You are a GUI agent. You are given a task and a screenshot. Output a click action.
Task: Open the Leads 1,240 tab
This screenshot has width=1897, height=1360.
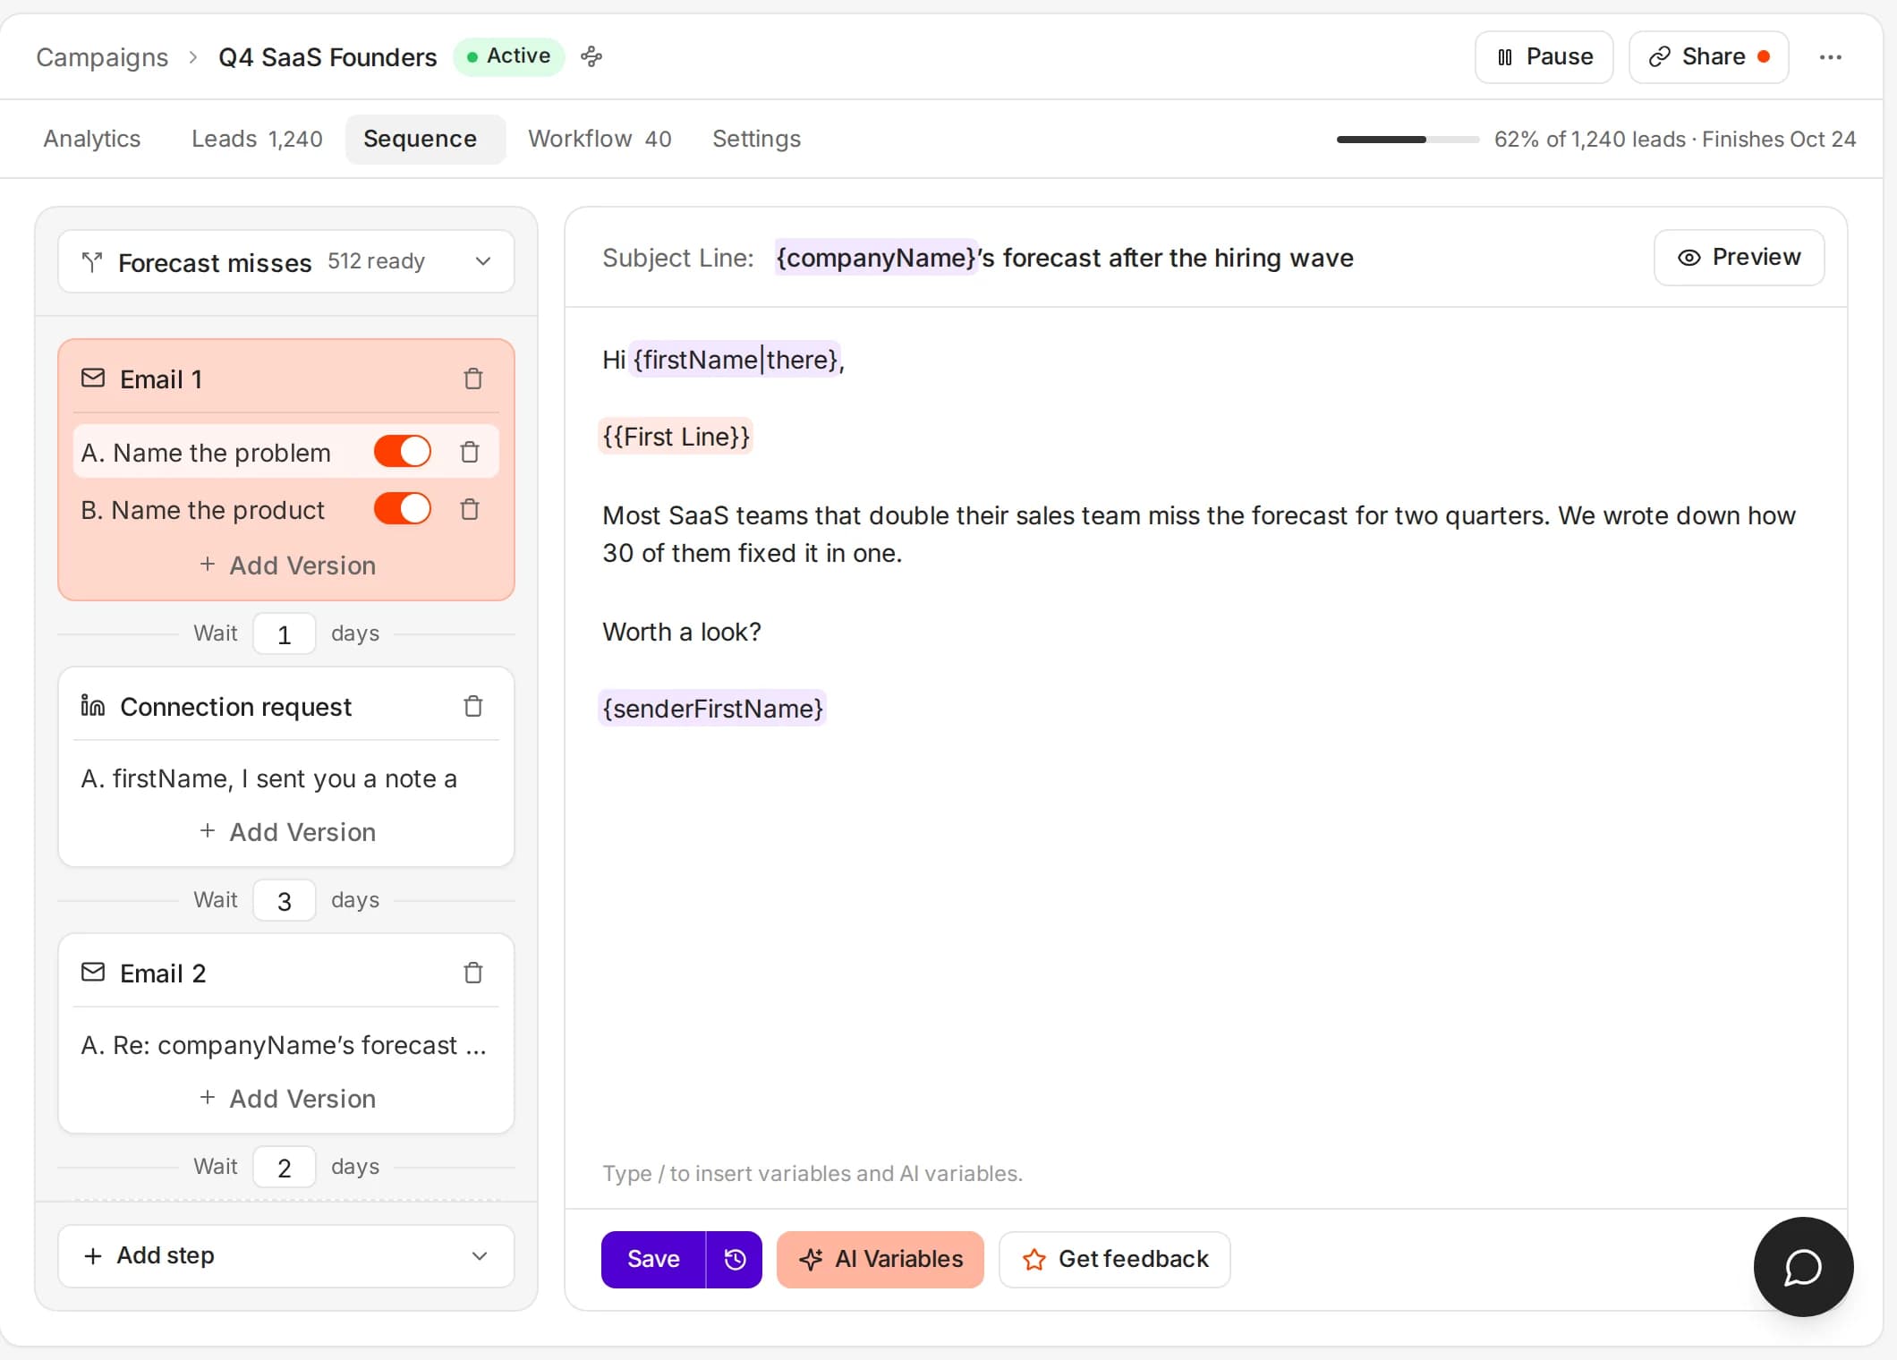257,139
